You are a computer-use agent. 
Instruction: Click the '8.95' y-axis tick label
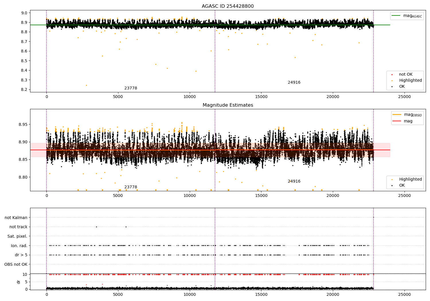(23, 125)
